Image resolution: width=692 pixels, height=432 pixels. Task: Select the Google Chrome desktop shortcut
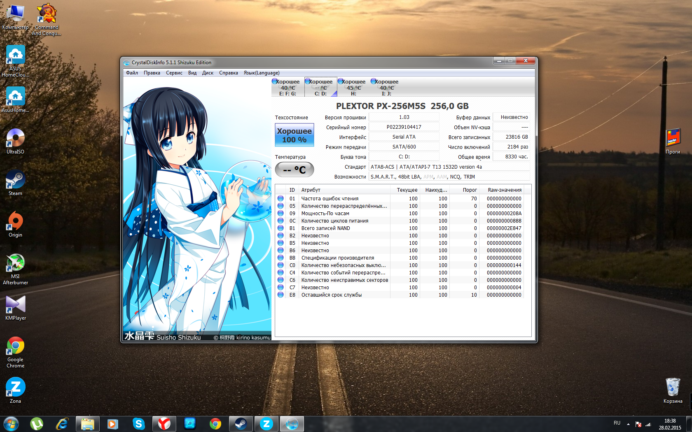[16, 352]
